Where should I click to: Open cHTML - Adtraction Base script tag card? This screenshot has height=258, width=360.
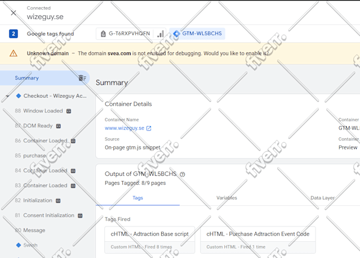click(x=150, y=239)
